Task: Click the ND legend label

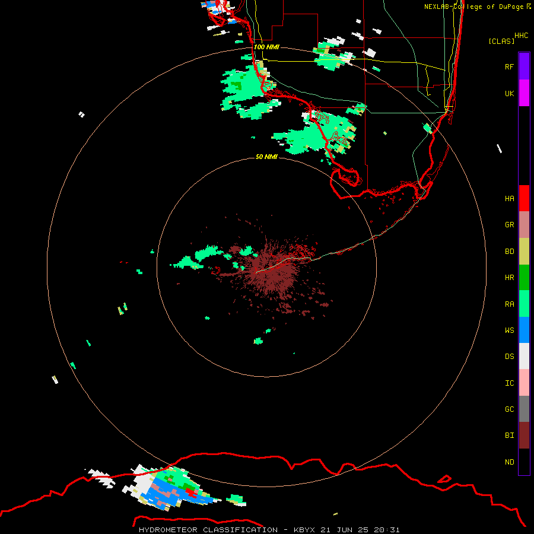Action: point(509,462)
